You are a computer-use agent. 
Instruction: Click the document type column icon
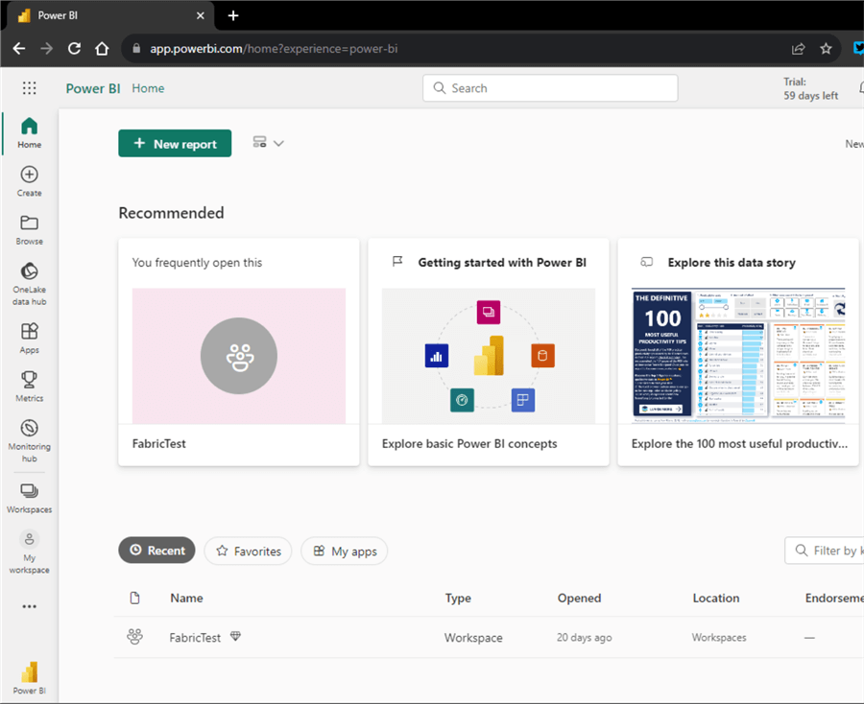click(x=135, y=598)
